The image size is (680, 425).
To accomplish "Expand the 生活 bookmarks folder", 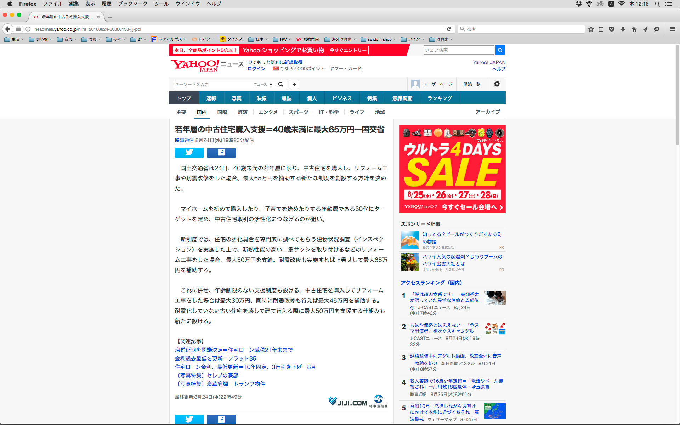I will coord(14,39).
